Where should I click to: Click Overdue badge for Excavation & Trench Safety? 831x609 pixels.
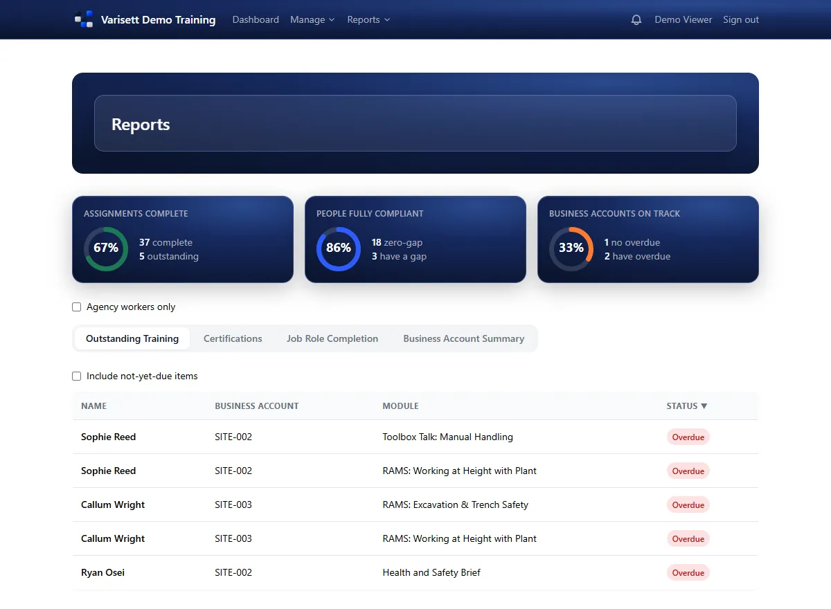coord(688,505)
